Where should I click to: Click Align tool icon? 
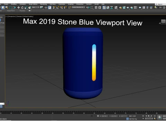pyautogui.click(x=92, y=8)
